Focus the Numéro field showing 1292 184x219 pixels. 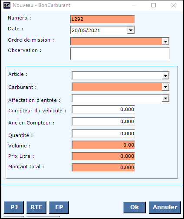(102, 19)
